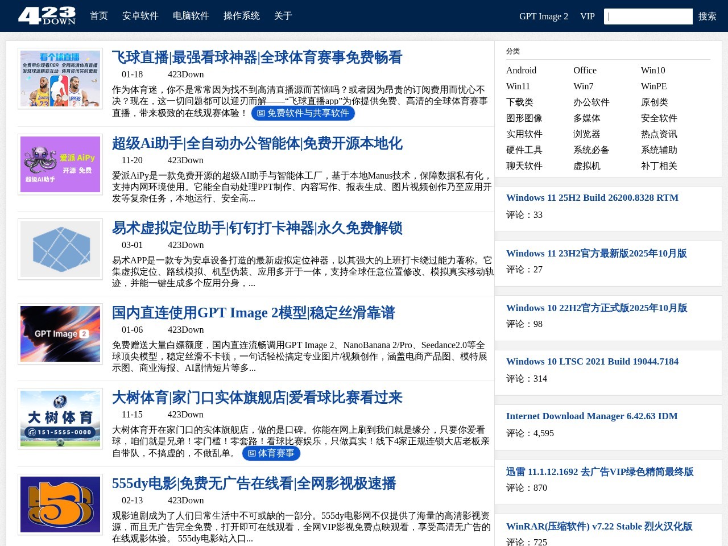The height and width of the screenshot is (546, 728).
Task: Open the 国内直连使用GPT Image 2模型 article title
Action: coord(254,313)
